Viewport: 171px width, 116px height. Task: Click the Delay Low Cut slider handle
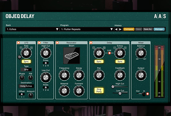pos(120,94)
